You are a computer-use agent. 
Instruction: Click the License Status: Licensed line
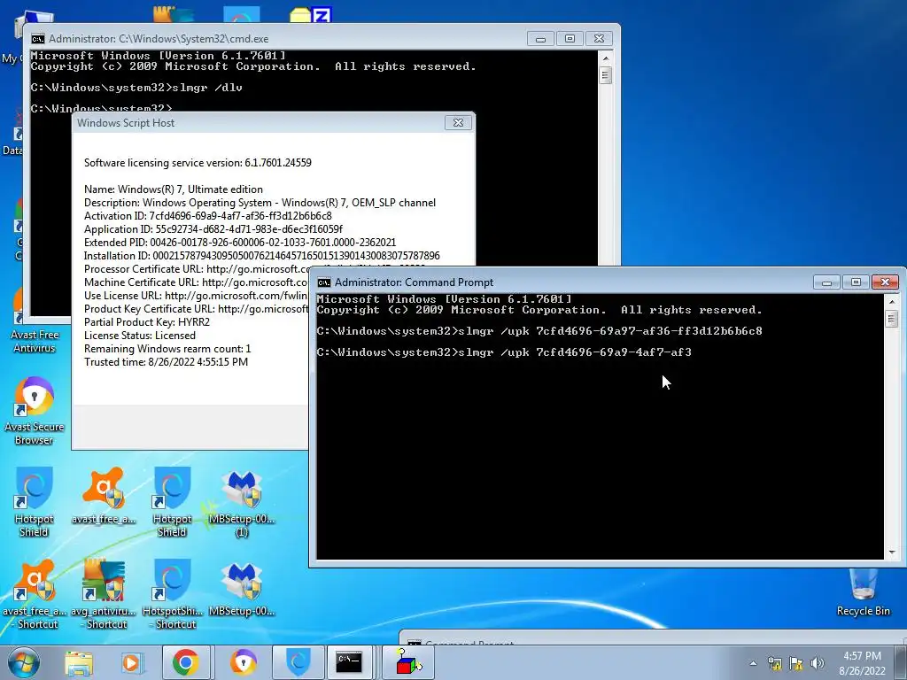(140, 336)
